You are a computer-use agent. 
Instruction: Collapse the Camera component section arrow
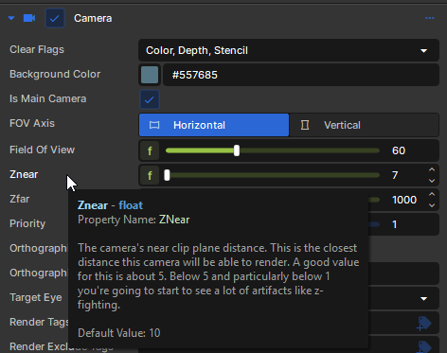(x=11, y=18)
